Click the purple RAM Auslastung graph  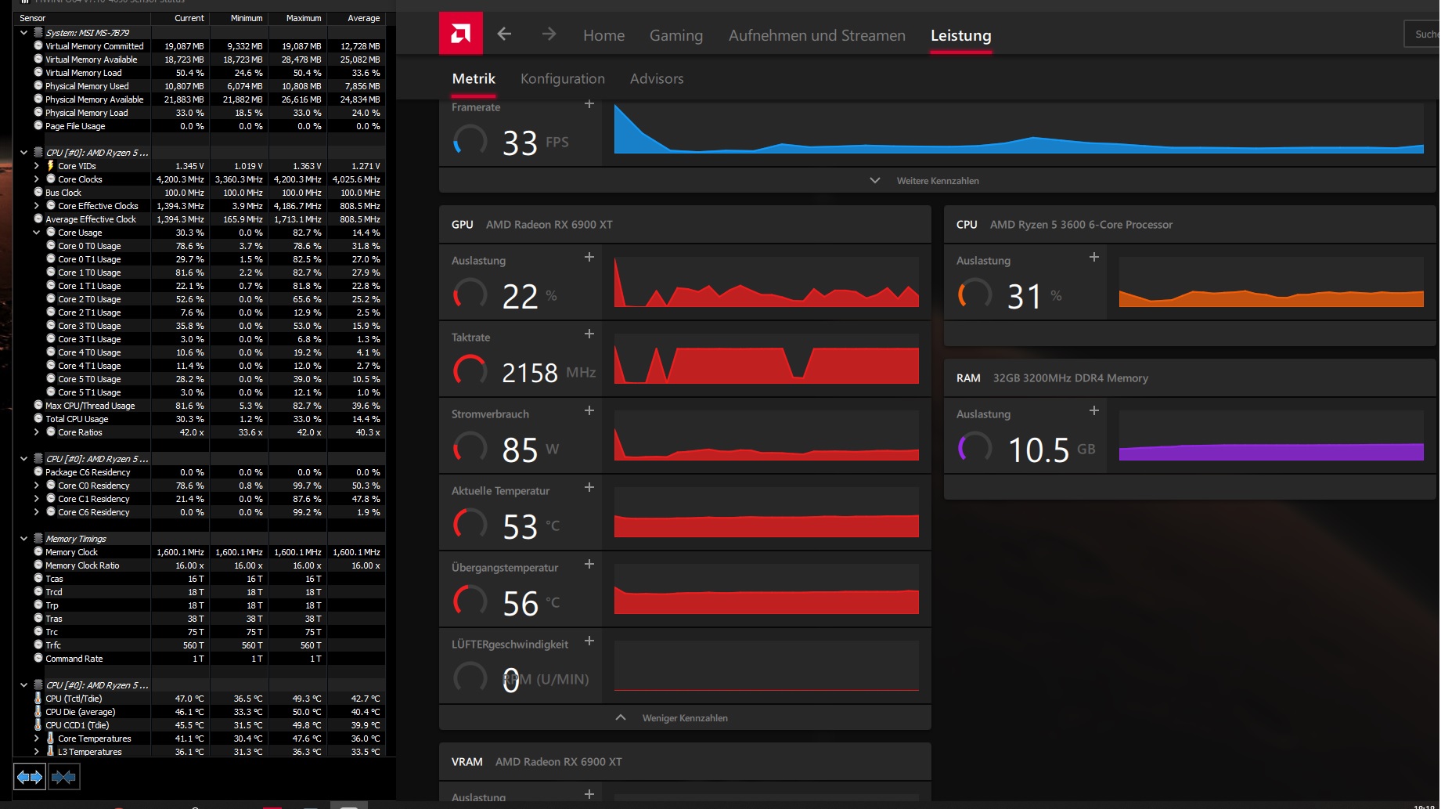pos(1271,435)
